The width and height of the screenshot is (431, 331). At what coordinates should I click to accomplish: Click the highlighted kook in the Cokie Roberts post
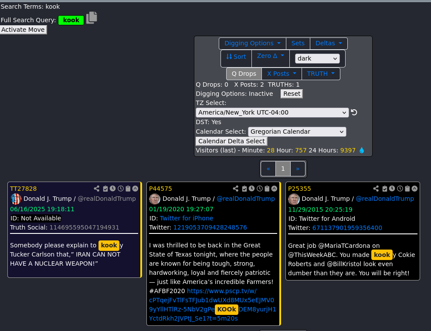pos(382,255)
